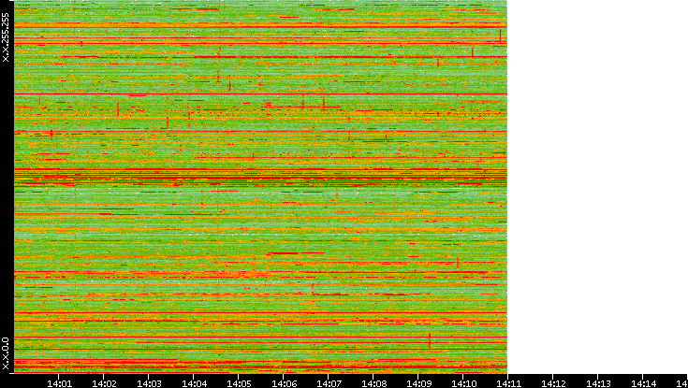Click the x.x.255.255 address axis label
The width and height of the screenshot is (688, 388).
click(x=6, y=37)
